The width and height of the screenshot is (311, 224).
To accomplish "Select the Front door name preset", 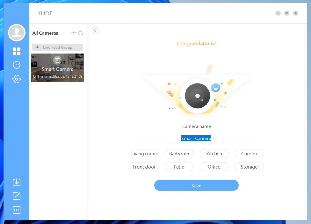I will coord(144,167).
